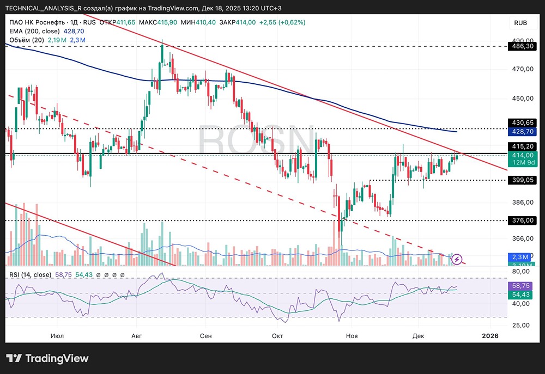Click the 80,00 RSI axis value
Screen dimensions: 545x374
pyautogui.click(x=520, y=271)
